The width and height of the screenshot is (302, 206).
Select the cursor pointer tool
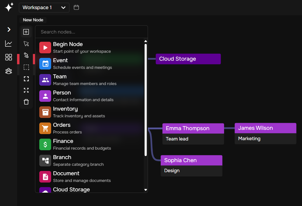pyautogui.click(x=26, y=44)
